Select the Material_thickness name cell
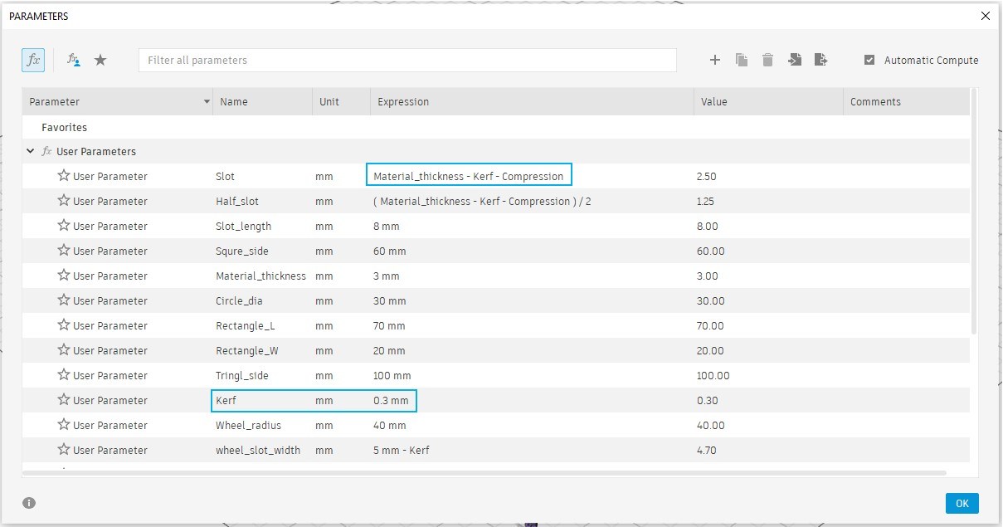 262,276
